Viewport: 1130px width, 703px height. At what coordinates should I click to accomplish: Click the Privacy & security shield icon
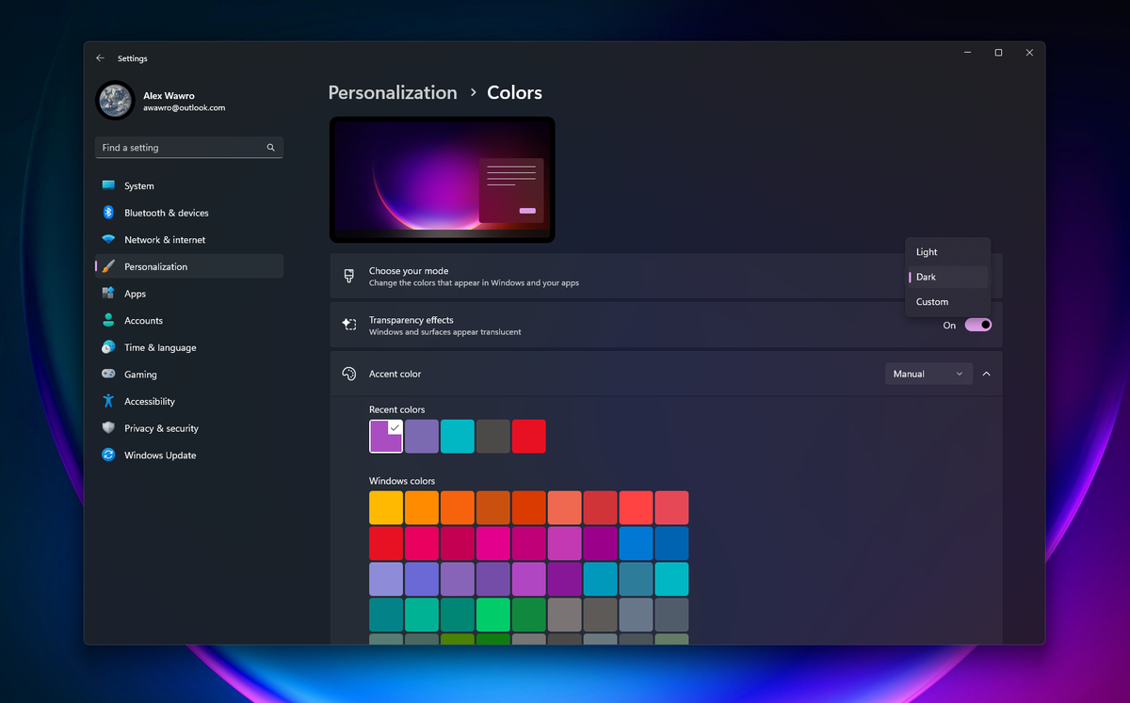click(107, 427)
